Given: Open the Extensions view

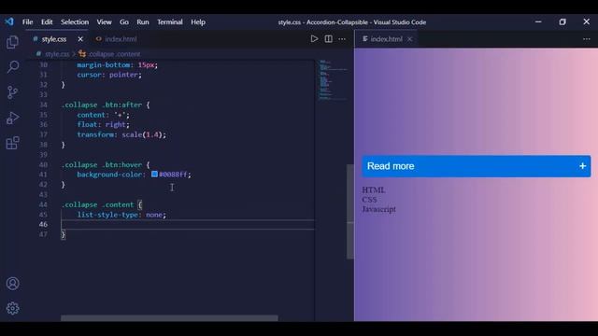Looking at the screenshot, I should (12, 143).
